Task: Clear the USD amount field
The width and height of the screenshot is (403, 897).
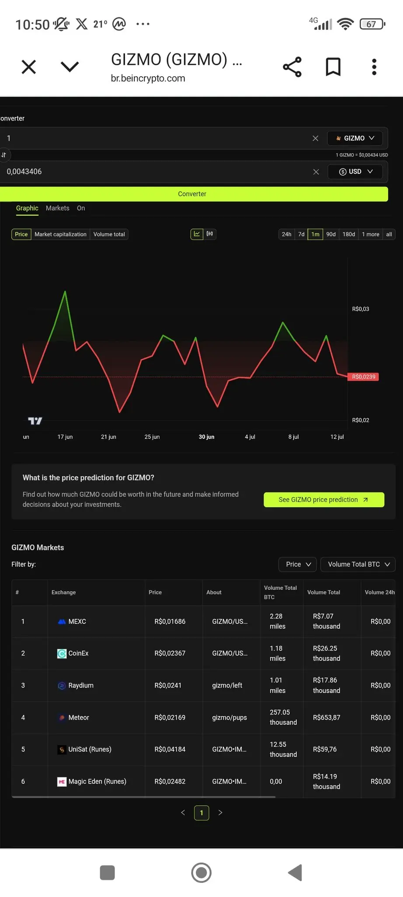Action: [x=316, y=172]
